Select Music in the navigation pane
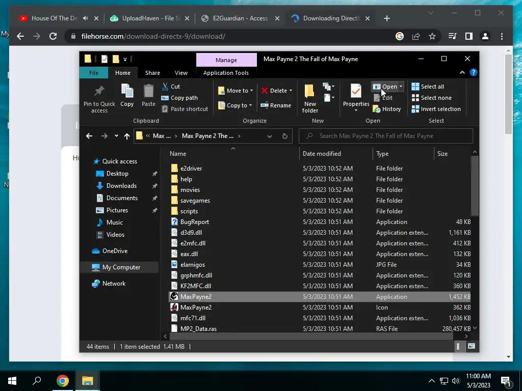The width and height of the screenshot is (522, 391). (114, 222)
